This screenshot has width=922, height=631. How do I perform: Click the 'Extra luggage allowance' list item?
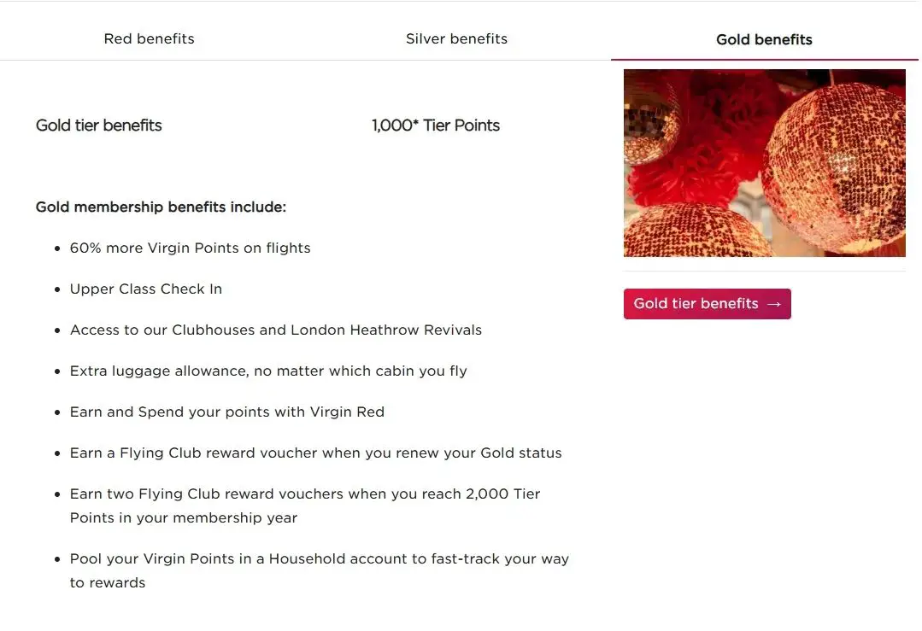click(268, 371)
